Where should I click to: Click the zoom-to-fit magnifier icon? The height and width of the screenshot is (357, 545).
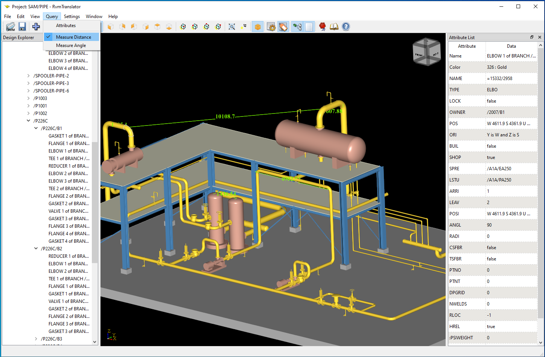coord(232,27)
